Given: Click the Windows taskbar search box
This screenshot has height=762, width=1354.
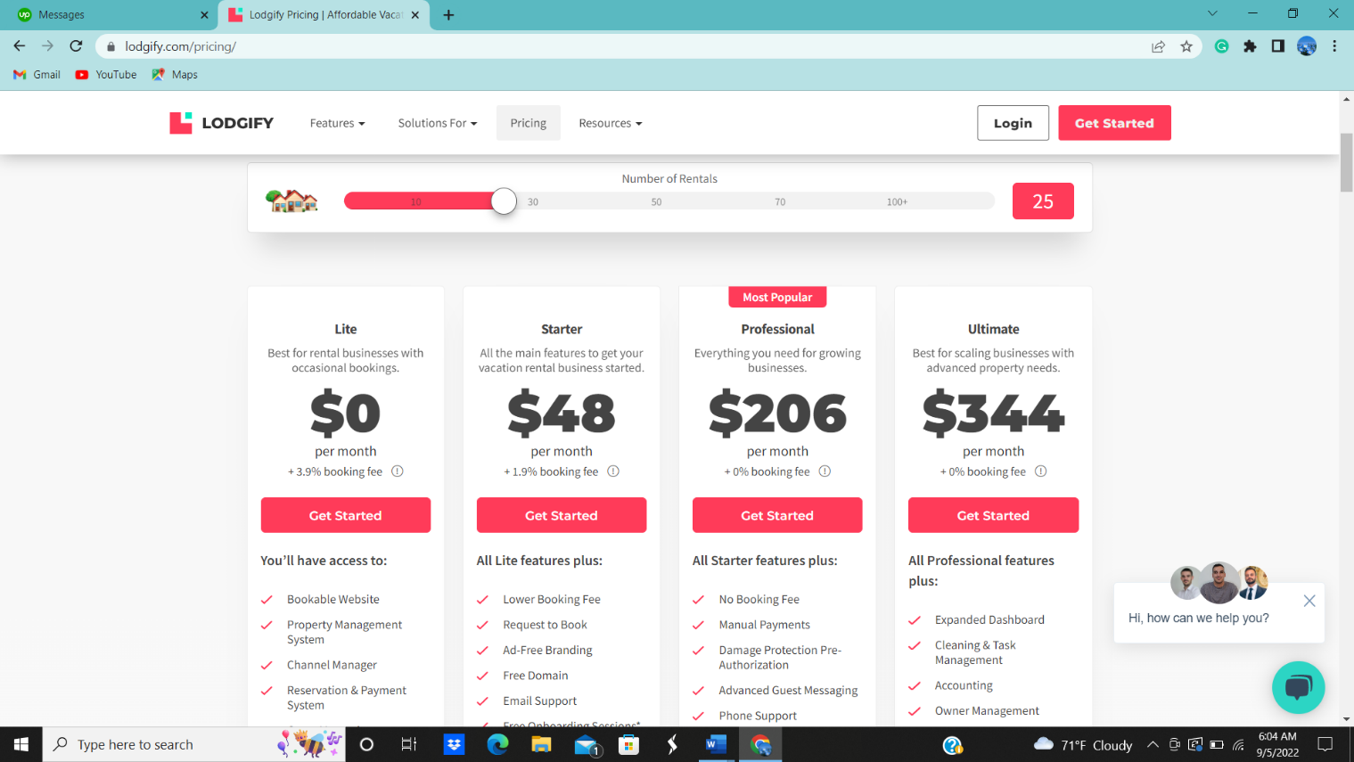Looking at the screenshot, I should coord(194,744).
